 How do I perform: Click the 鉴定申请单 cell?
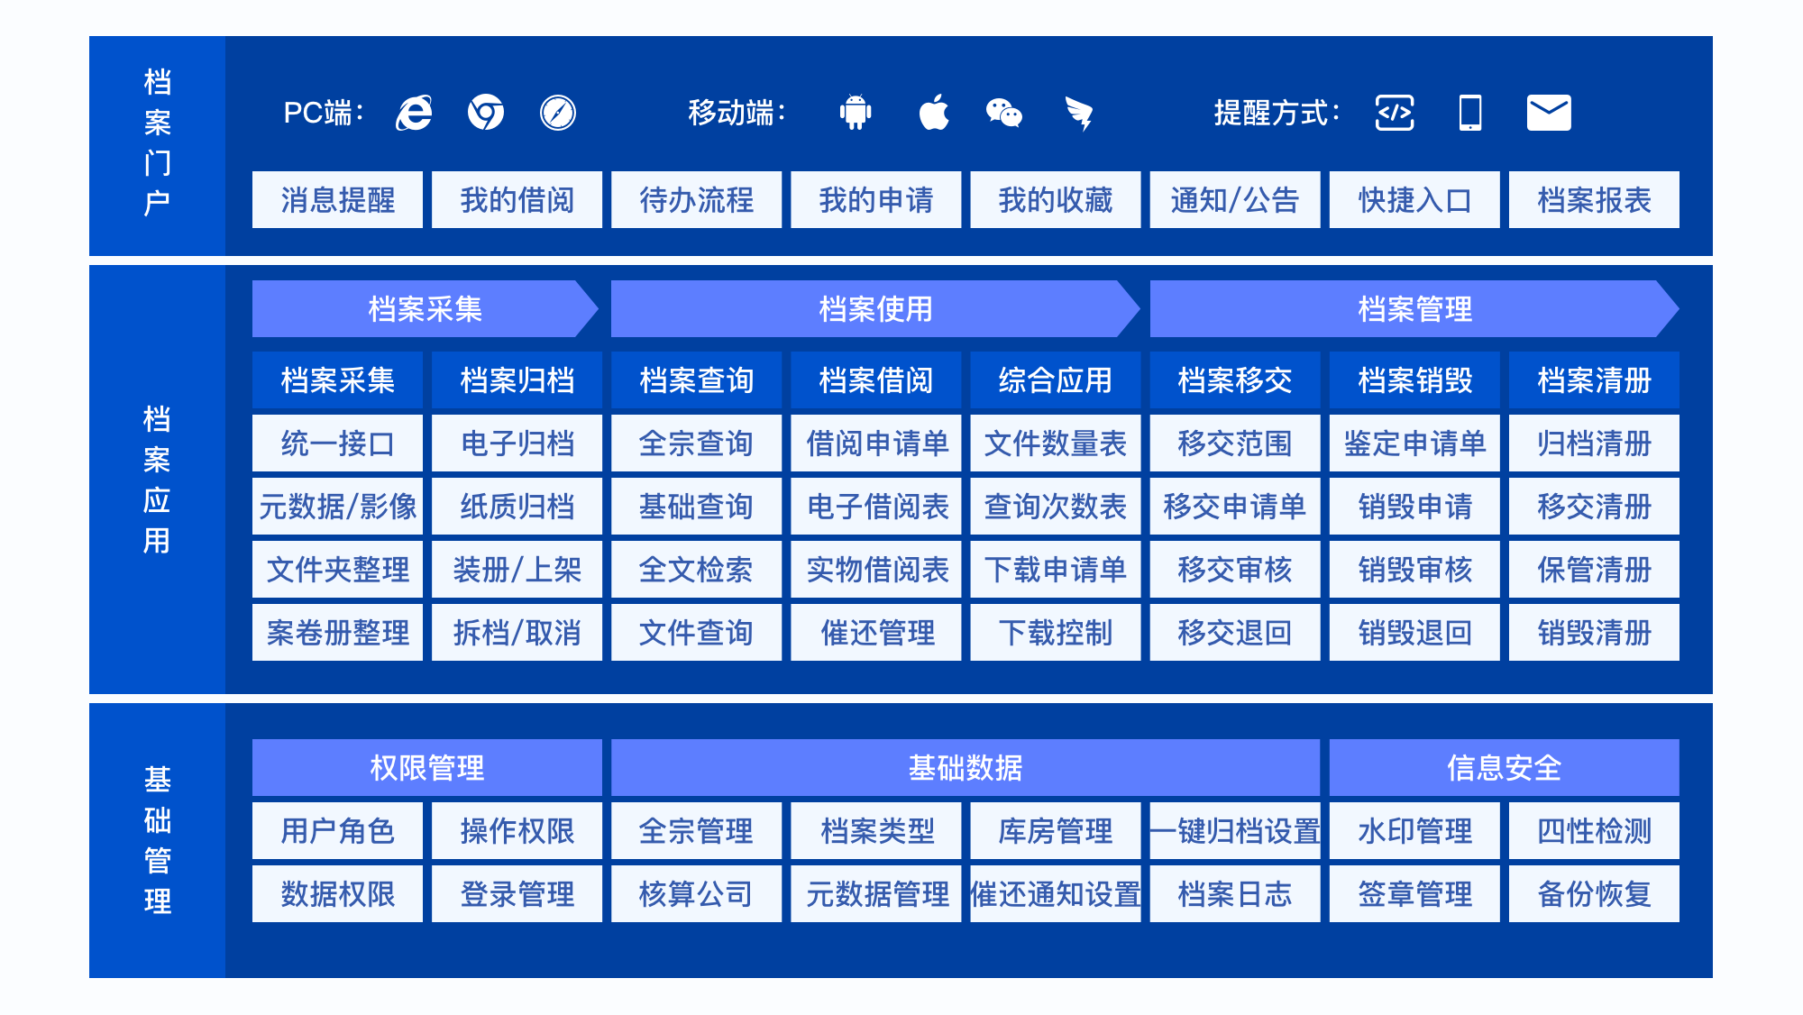pos(1414,443)
